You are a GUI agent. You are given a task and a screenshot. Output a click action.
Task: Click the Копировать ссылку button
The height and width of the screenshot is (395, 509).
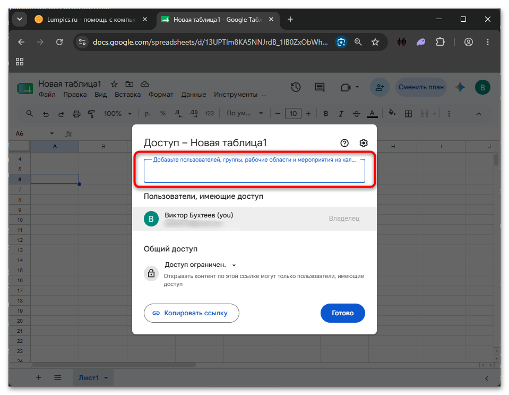point(192,313)
